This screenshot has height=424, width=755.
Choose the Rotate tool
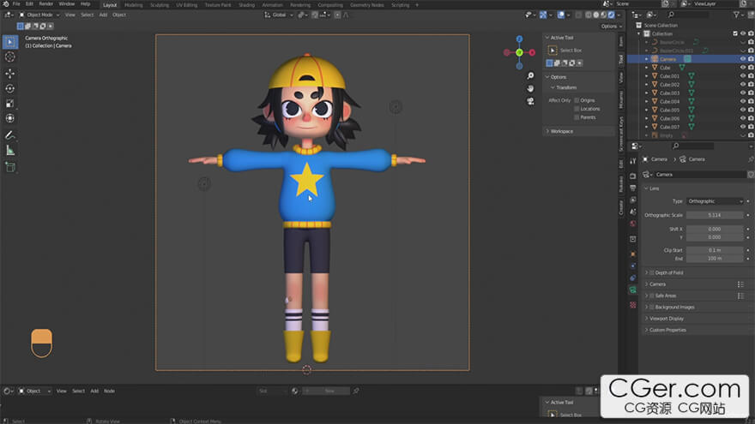[x=10, y=88]
